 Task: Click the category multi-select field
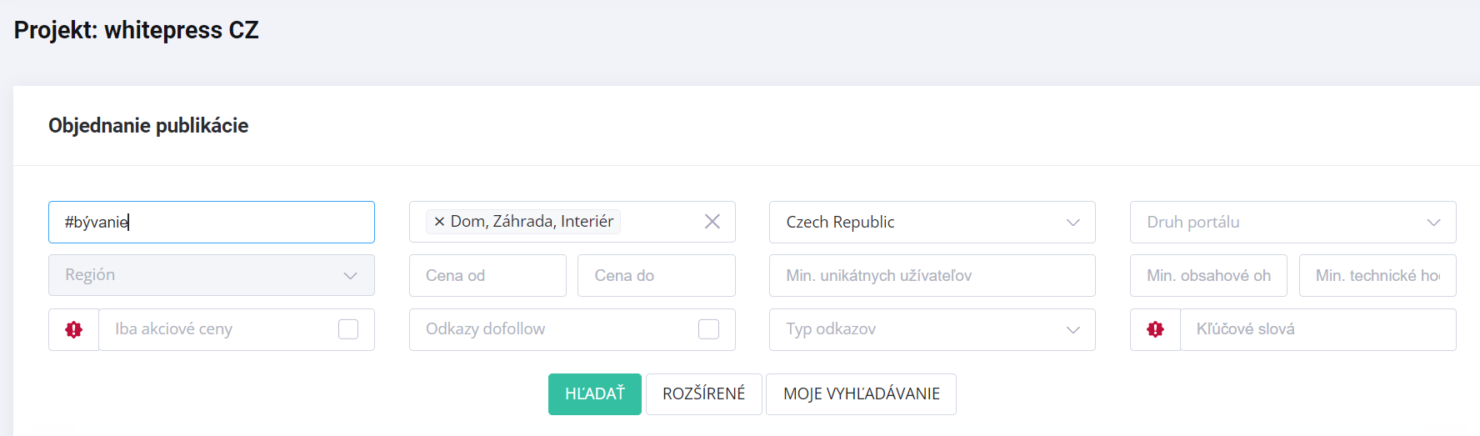pos(572,222)
